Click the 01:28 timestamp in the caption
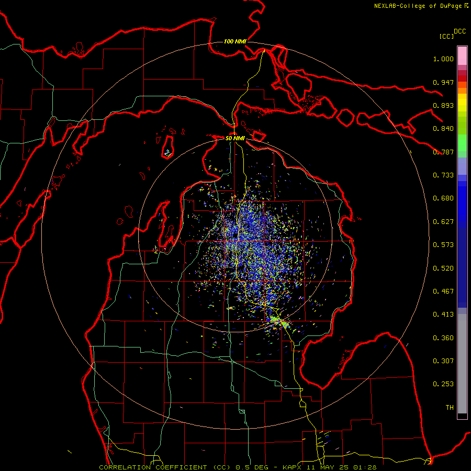471x471 pixels. (365, 467)
